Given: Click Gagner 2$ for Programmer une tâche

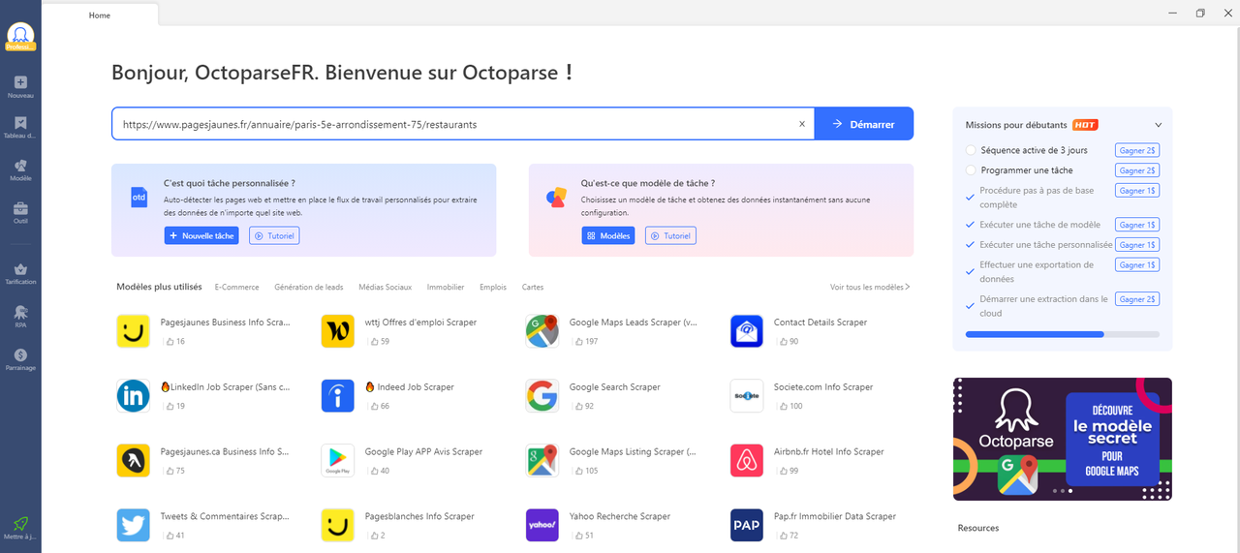Looking at the screenshot, I should (1137, 170).
